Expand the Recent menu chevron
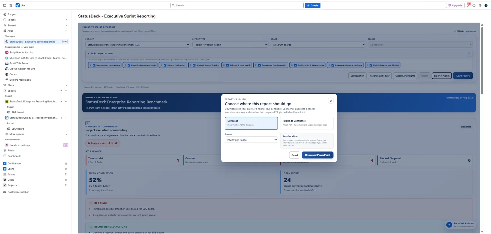 (x=66, y=20)
